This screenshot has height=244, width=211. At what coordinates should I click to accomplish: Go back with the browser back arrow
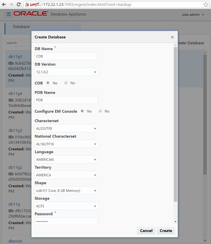[4, 5]
